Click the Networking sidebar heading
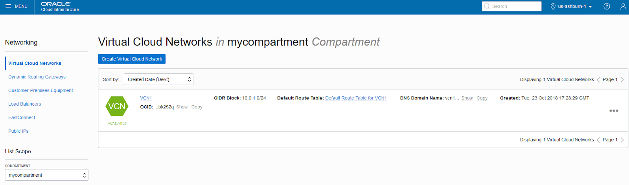Viewport: 629px width, 185px height. click(x=21, y=42)
